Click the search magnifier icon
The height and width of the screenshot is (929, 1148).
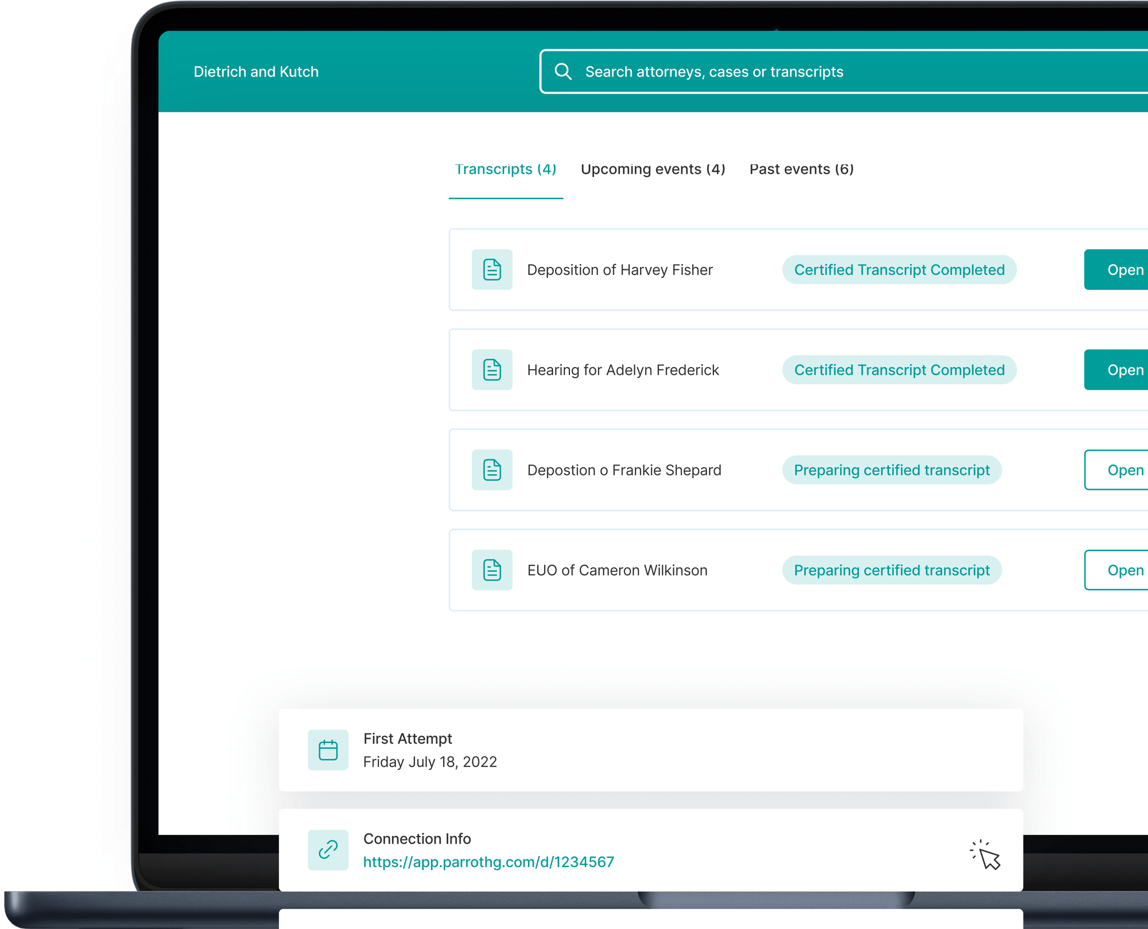563,72
